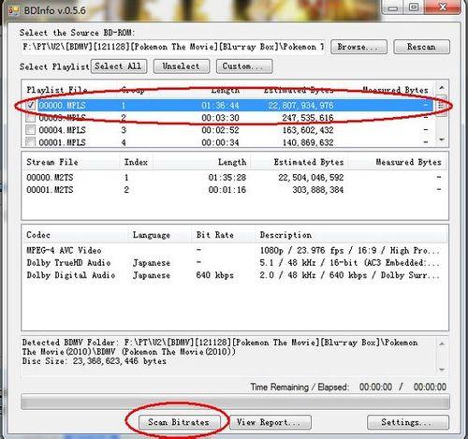This screenshot has width=468, height=439.
Task: Start Scan Bitrates
Action: (179, 422)
